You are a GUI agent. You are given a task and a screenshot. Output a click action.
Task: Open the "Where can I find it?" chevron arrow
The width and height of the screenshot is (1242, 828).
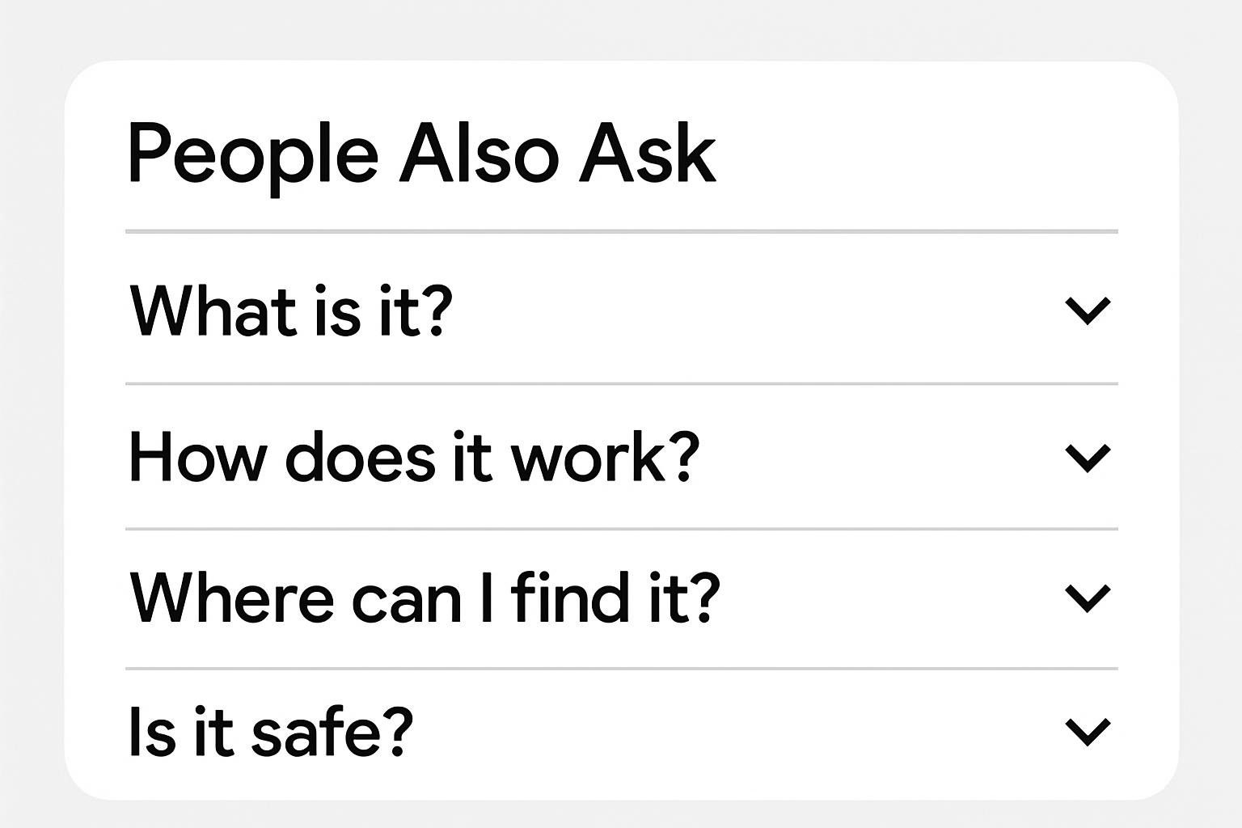(1088, 598)
